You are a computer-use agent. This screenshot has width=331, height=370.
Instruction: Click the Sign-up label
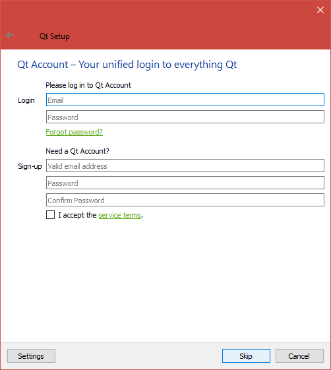[x=30, y=166]
